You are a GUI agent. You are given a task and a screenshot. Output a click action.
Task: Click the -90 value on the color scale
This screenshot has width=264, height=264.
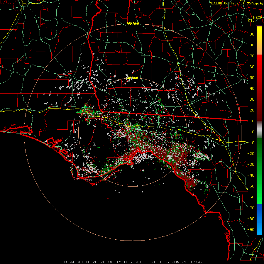tap(251, 230)
